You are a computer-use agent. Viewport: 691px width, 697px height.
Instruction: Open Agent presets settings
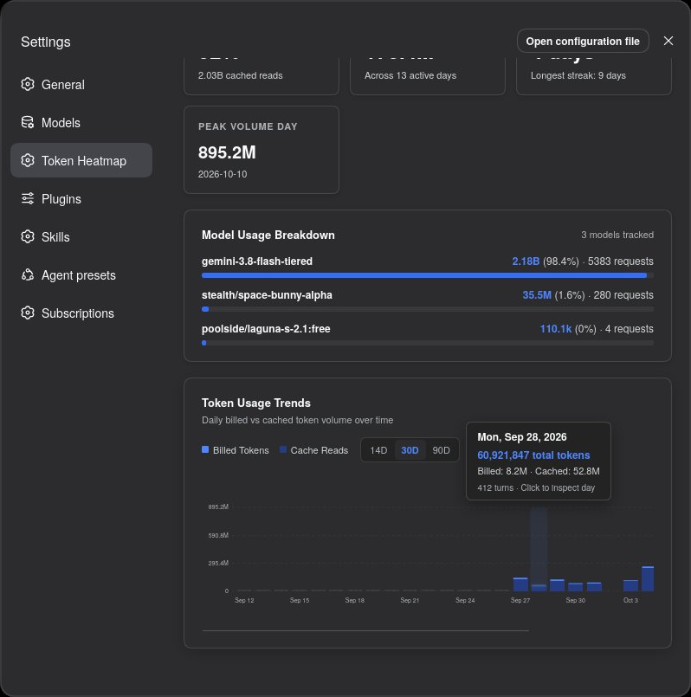[x=81, y=275]
